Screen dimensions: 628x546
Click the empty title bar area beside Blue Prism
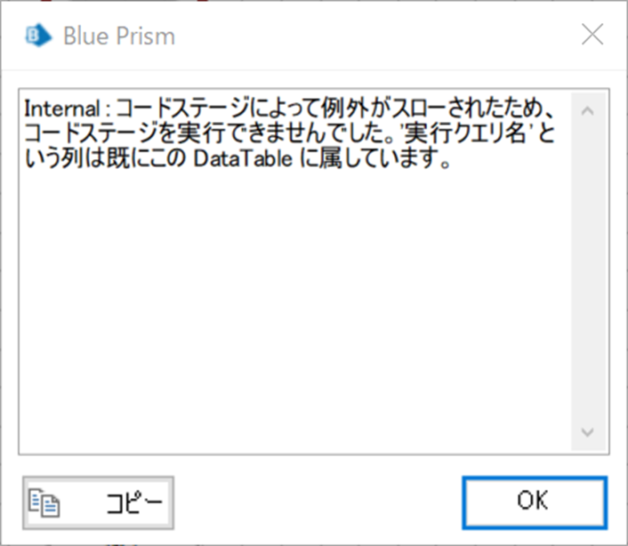click(x=376, y=36)
